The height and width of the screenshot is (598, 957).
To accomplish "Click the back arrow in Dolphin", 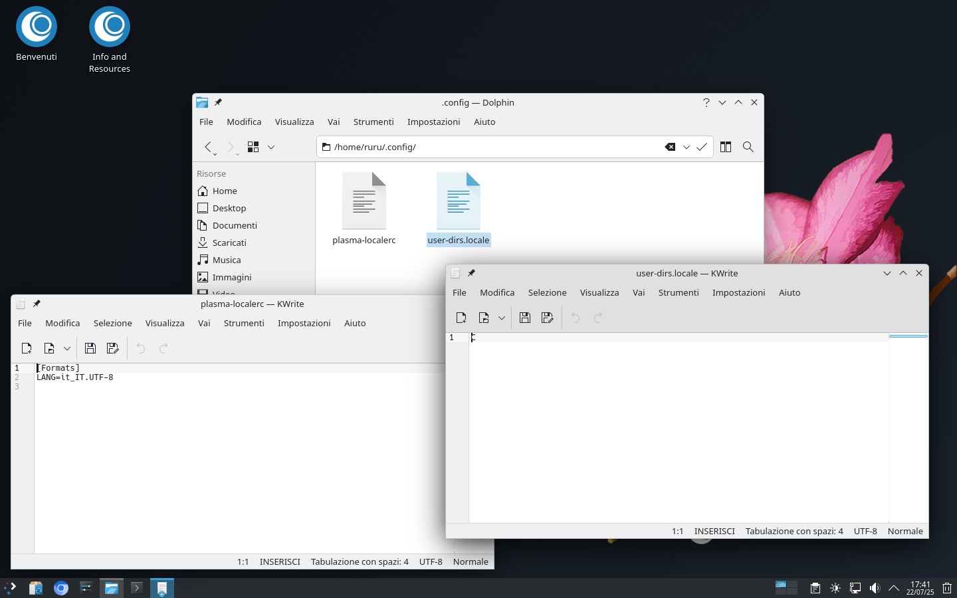I will [x=208, y=147].
